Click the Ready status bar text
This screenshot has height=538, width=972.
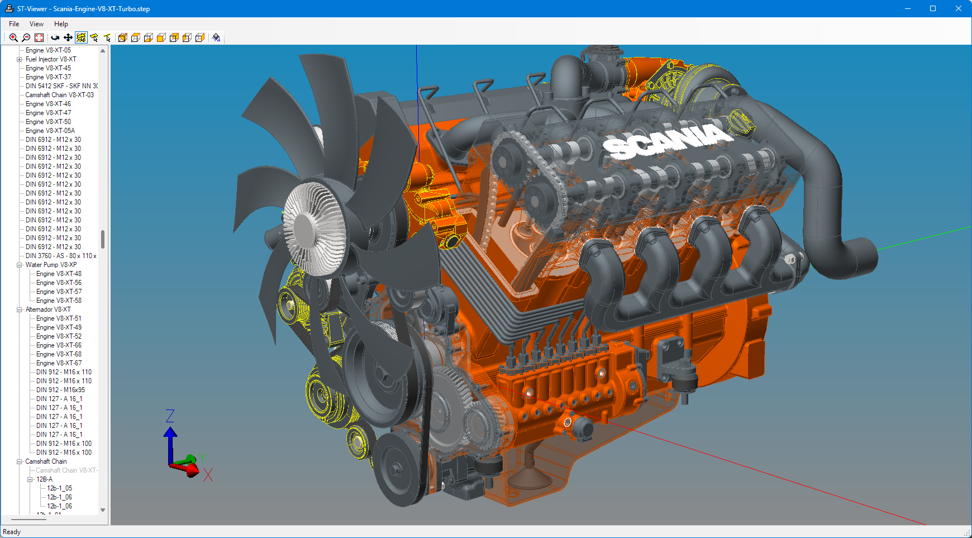12,532
